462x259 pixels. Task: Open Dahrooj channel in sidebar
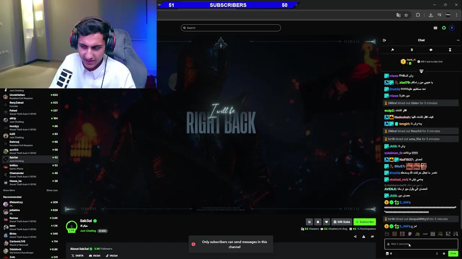coord(30,144)
